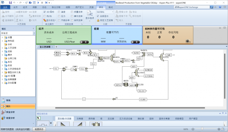This screenshot has width=228, height=132.
Task: Click the Save icon in quick access toolbar
Action: coord(10,3)
